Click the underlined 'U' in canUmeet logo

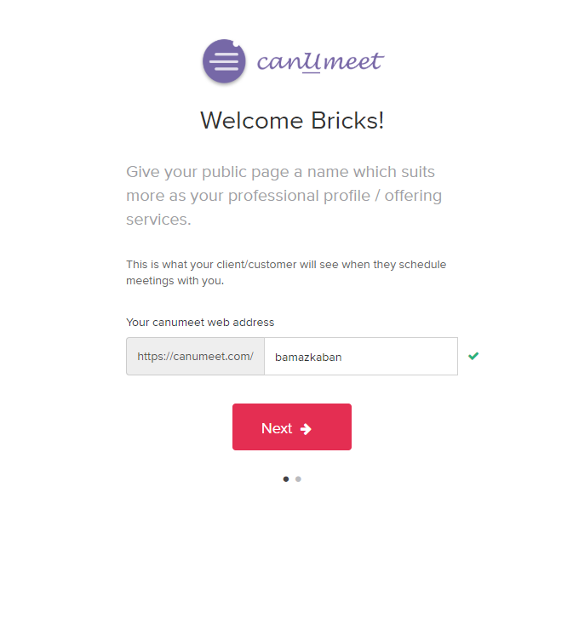tap(311, 62)
